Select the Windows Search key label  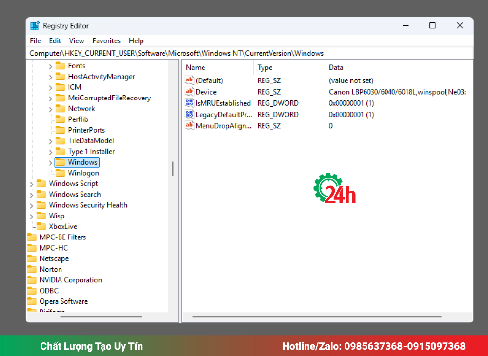tap(75, 194)
